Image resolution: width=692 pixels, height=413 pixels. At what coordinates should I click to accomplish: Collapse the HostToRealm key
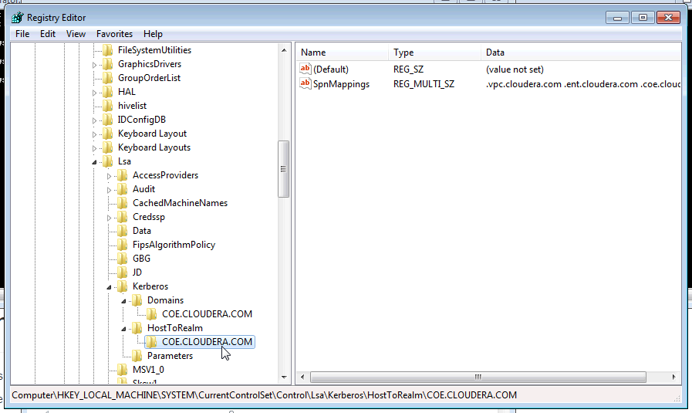tap(123, 329)
